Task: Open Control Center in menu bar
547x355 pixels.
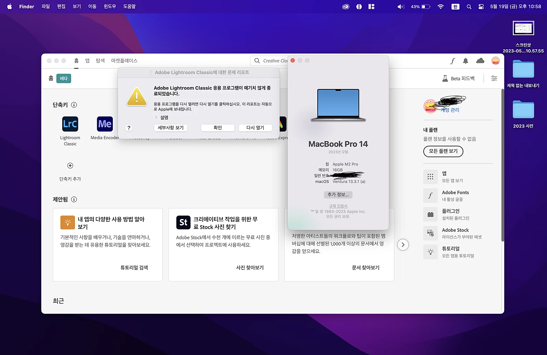Action: 481,6
